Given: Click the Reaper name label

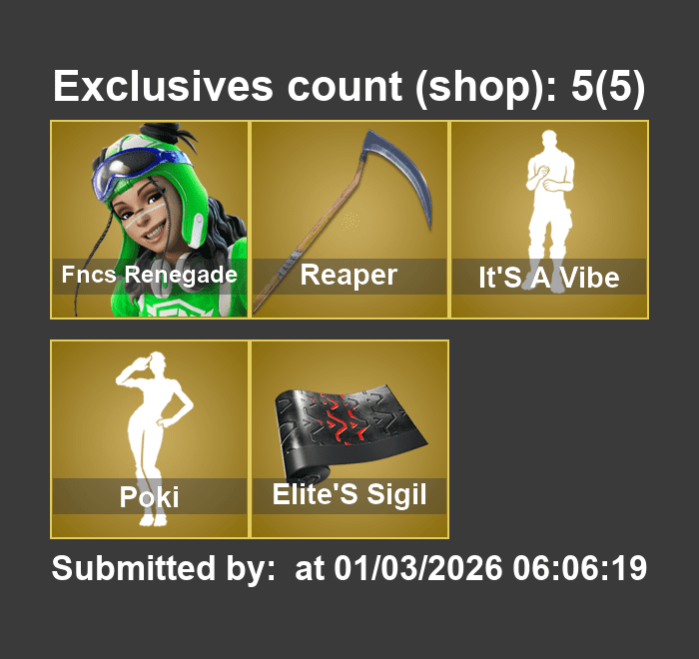Looking at the screenshot, I should click(x=349, y=276).
